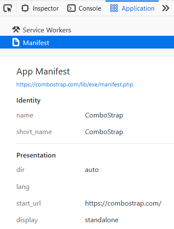Click the short_name ComboStrap value
Screen dimensions: 174x229
[104, 132]
